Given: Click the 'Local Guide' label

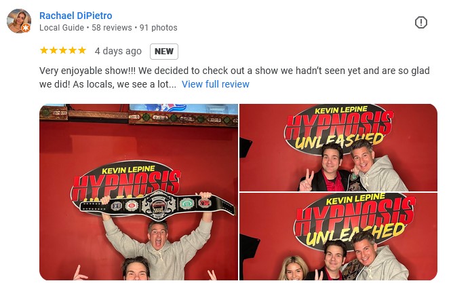Looking at the screenshot, I should [x=62, y=28].
